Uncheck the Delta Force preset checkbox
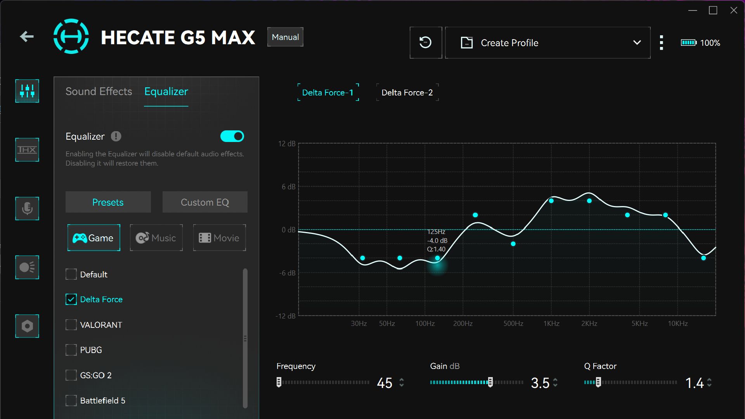 71,300
